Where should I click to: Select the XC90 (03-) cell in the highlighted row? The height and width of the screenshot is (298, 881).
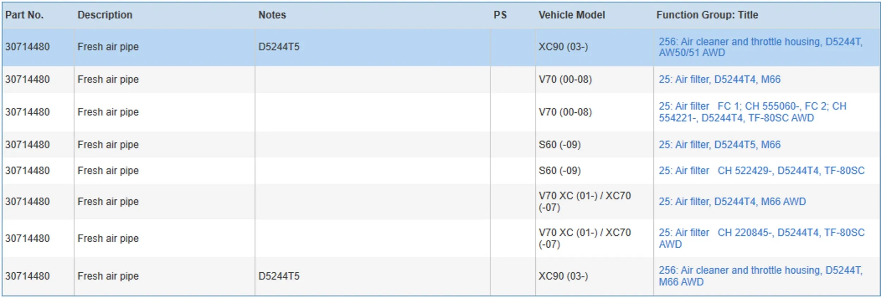[563, 47]
